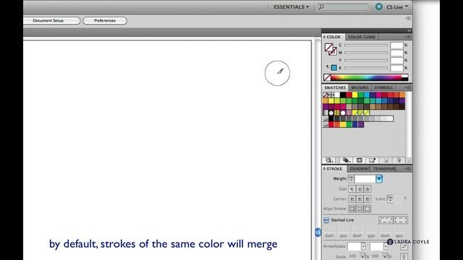Select the Stroke panel tab
The height and width of the screenshot is (260, 463).
(334, 168)
